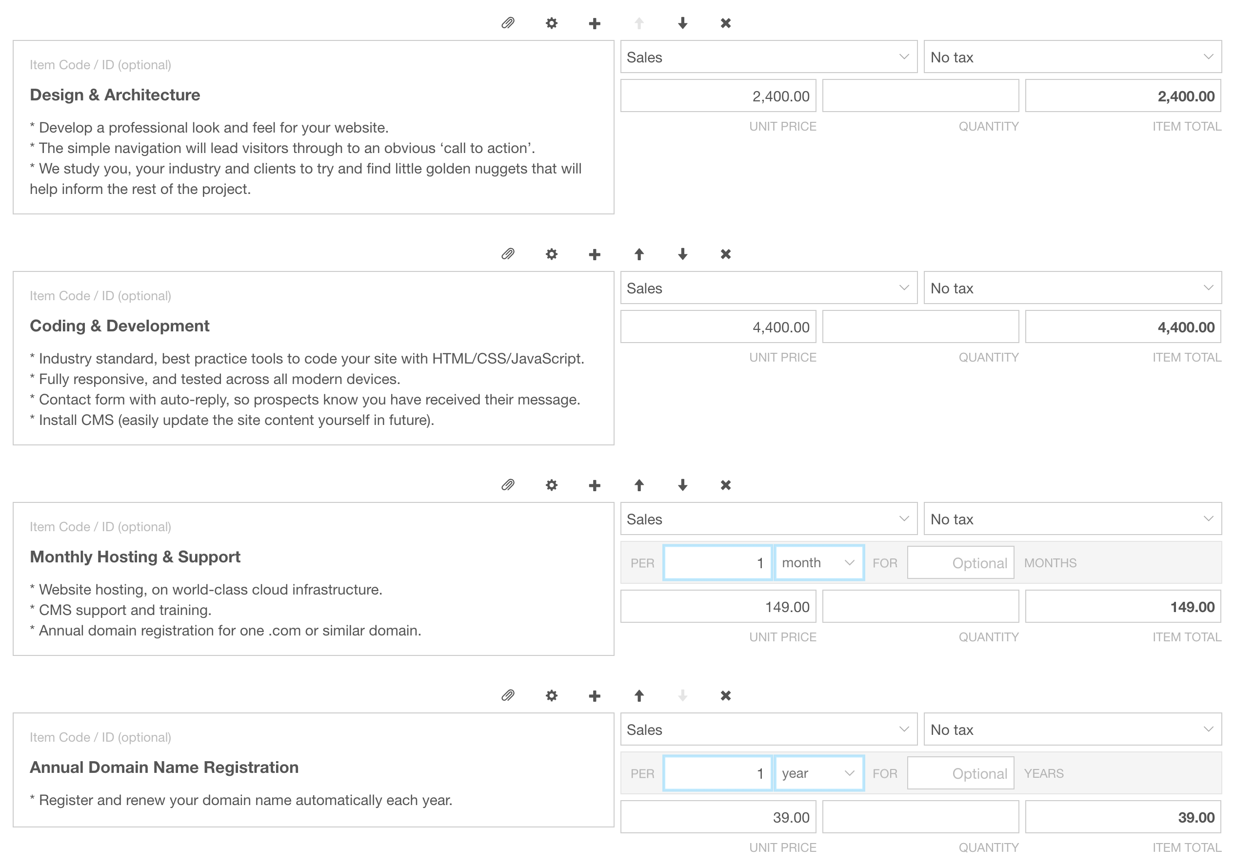
Task: Open No tax dropdown for Monthly Hosting
Action: pos(1072,518)
